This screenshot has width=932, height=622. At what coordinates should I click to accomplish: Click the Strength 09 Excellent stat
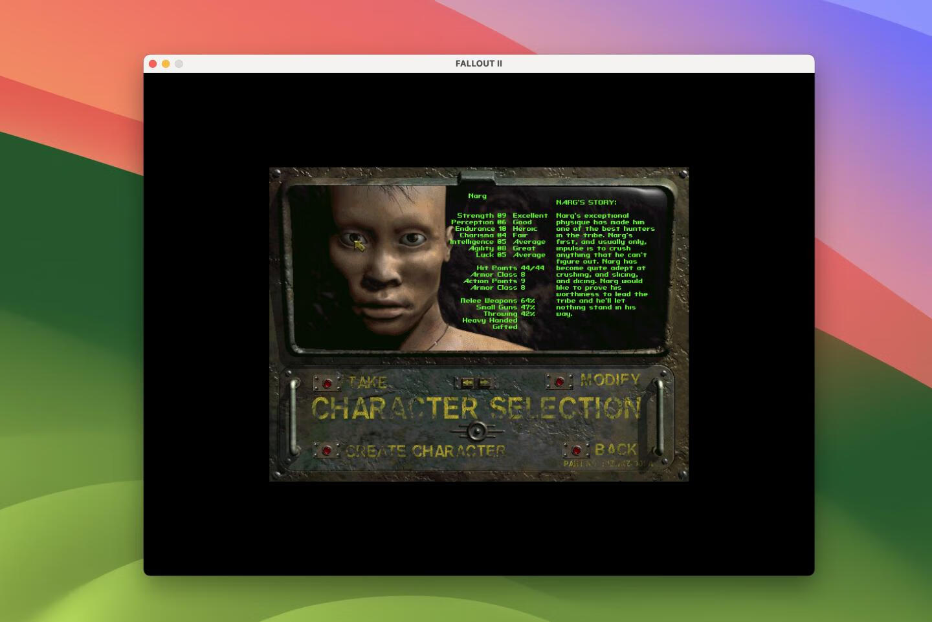502,215
